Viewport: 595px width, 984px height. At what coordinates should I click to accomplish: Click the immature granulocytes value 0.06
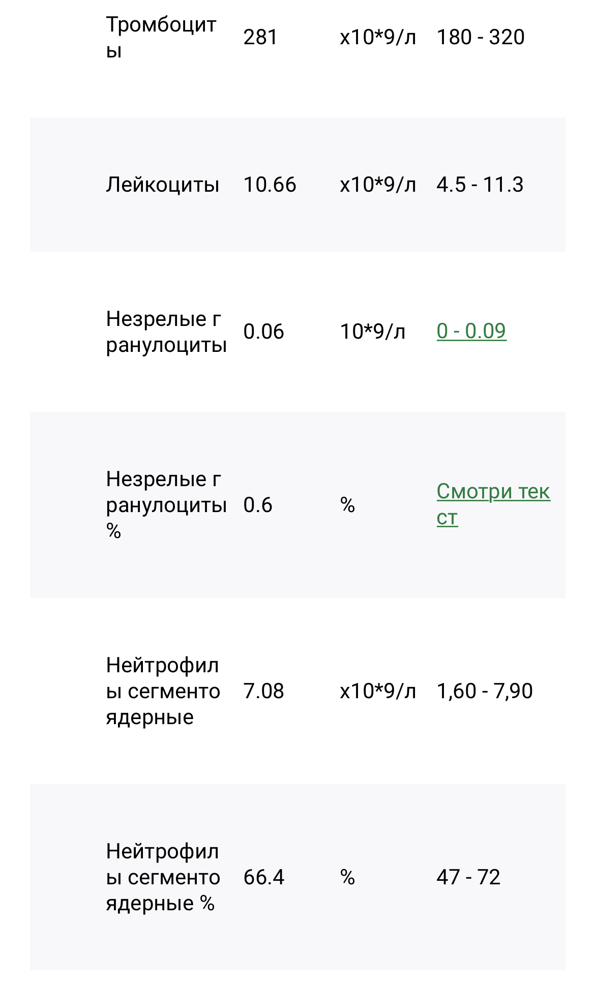pos(263,332)
